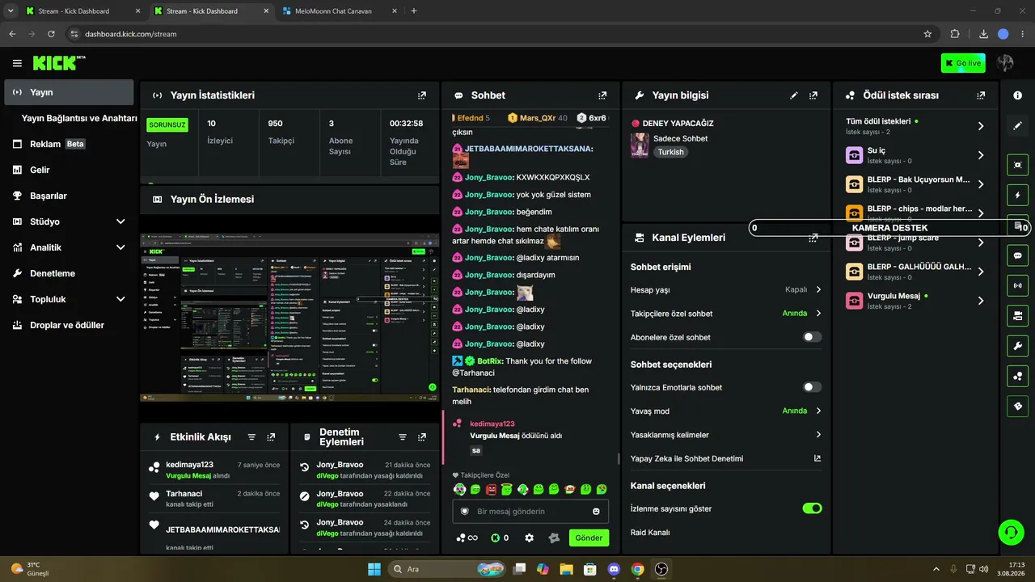Open OBS Studio from the taskbar
1035x582 pixels.
661,569
